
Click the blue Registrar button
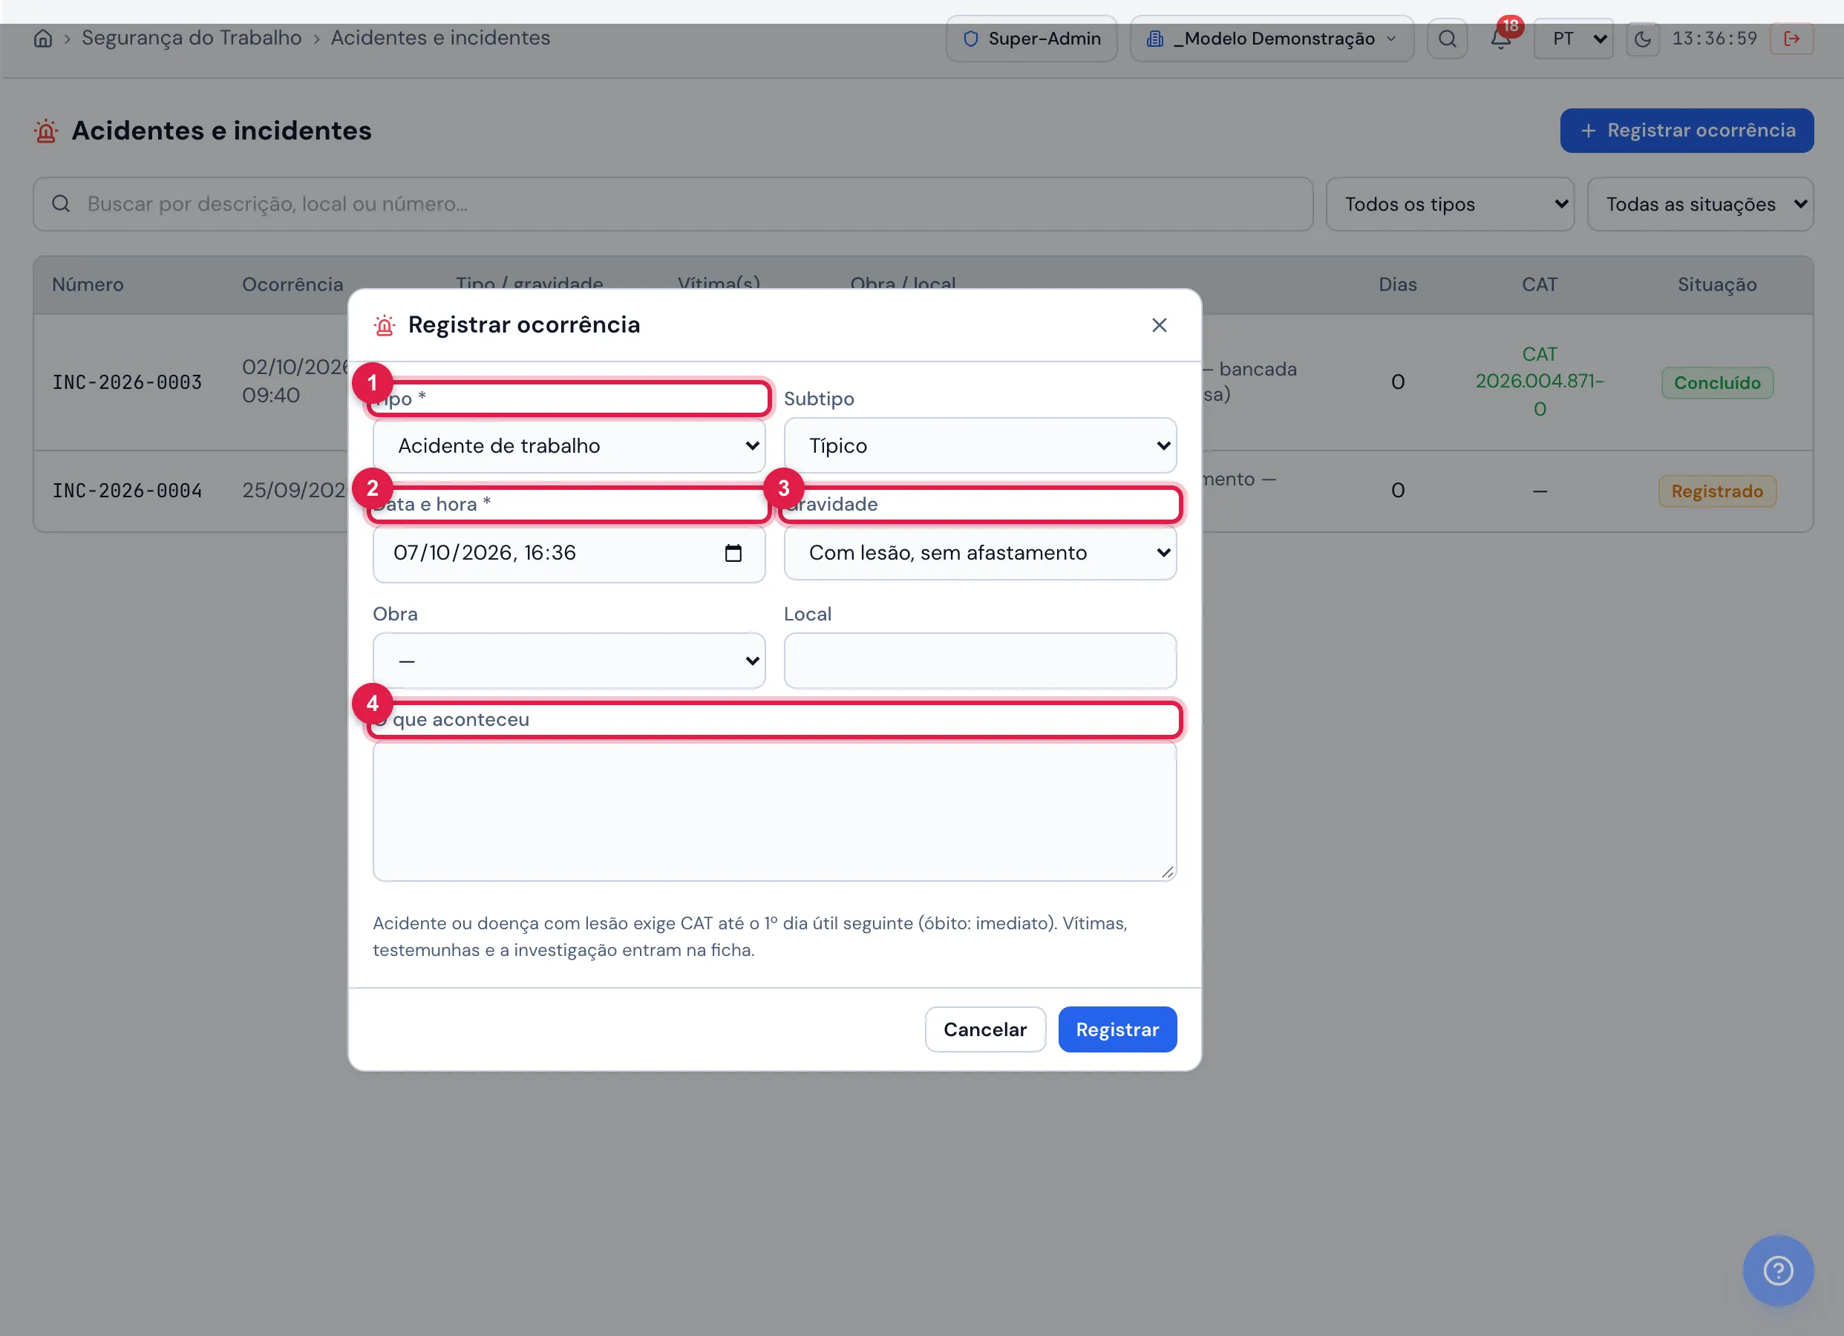(x=1117, y=1029)
